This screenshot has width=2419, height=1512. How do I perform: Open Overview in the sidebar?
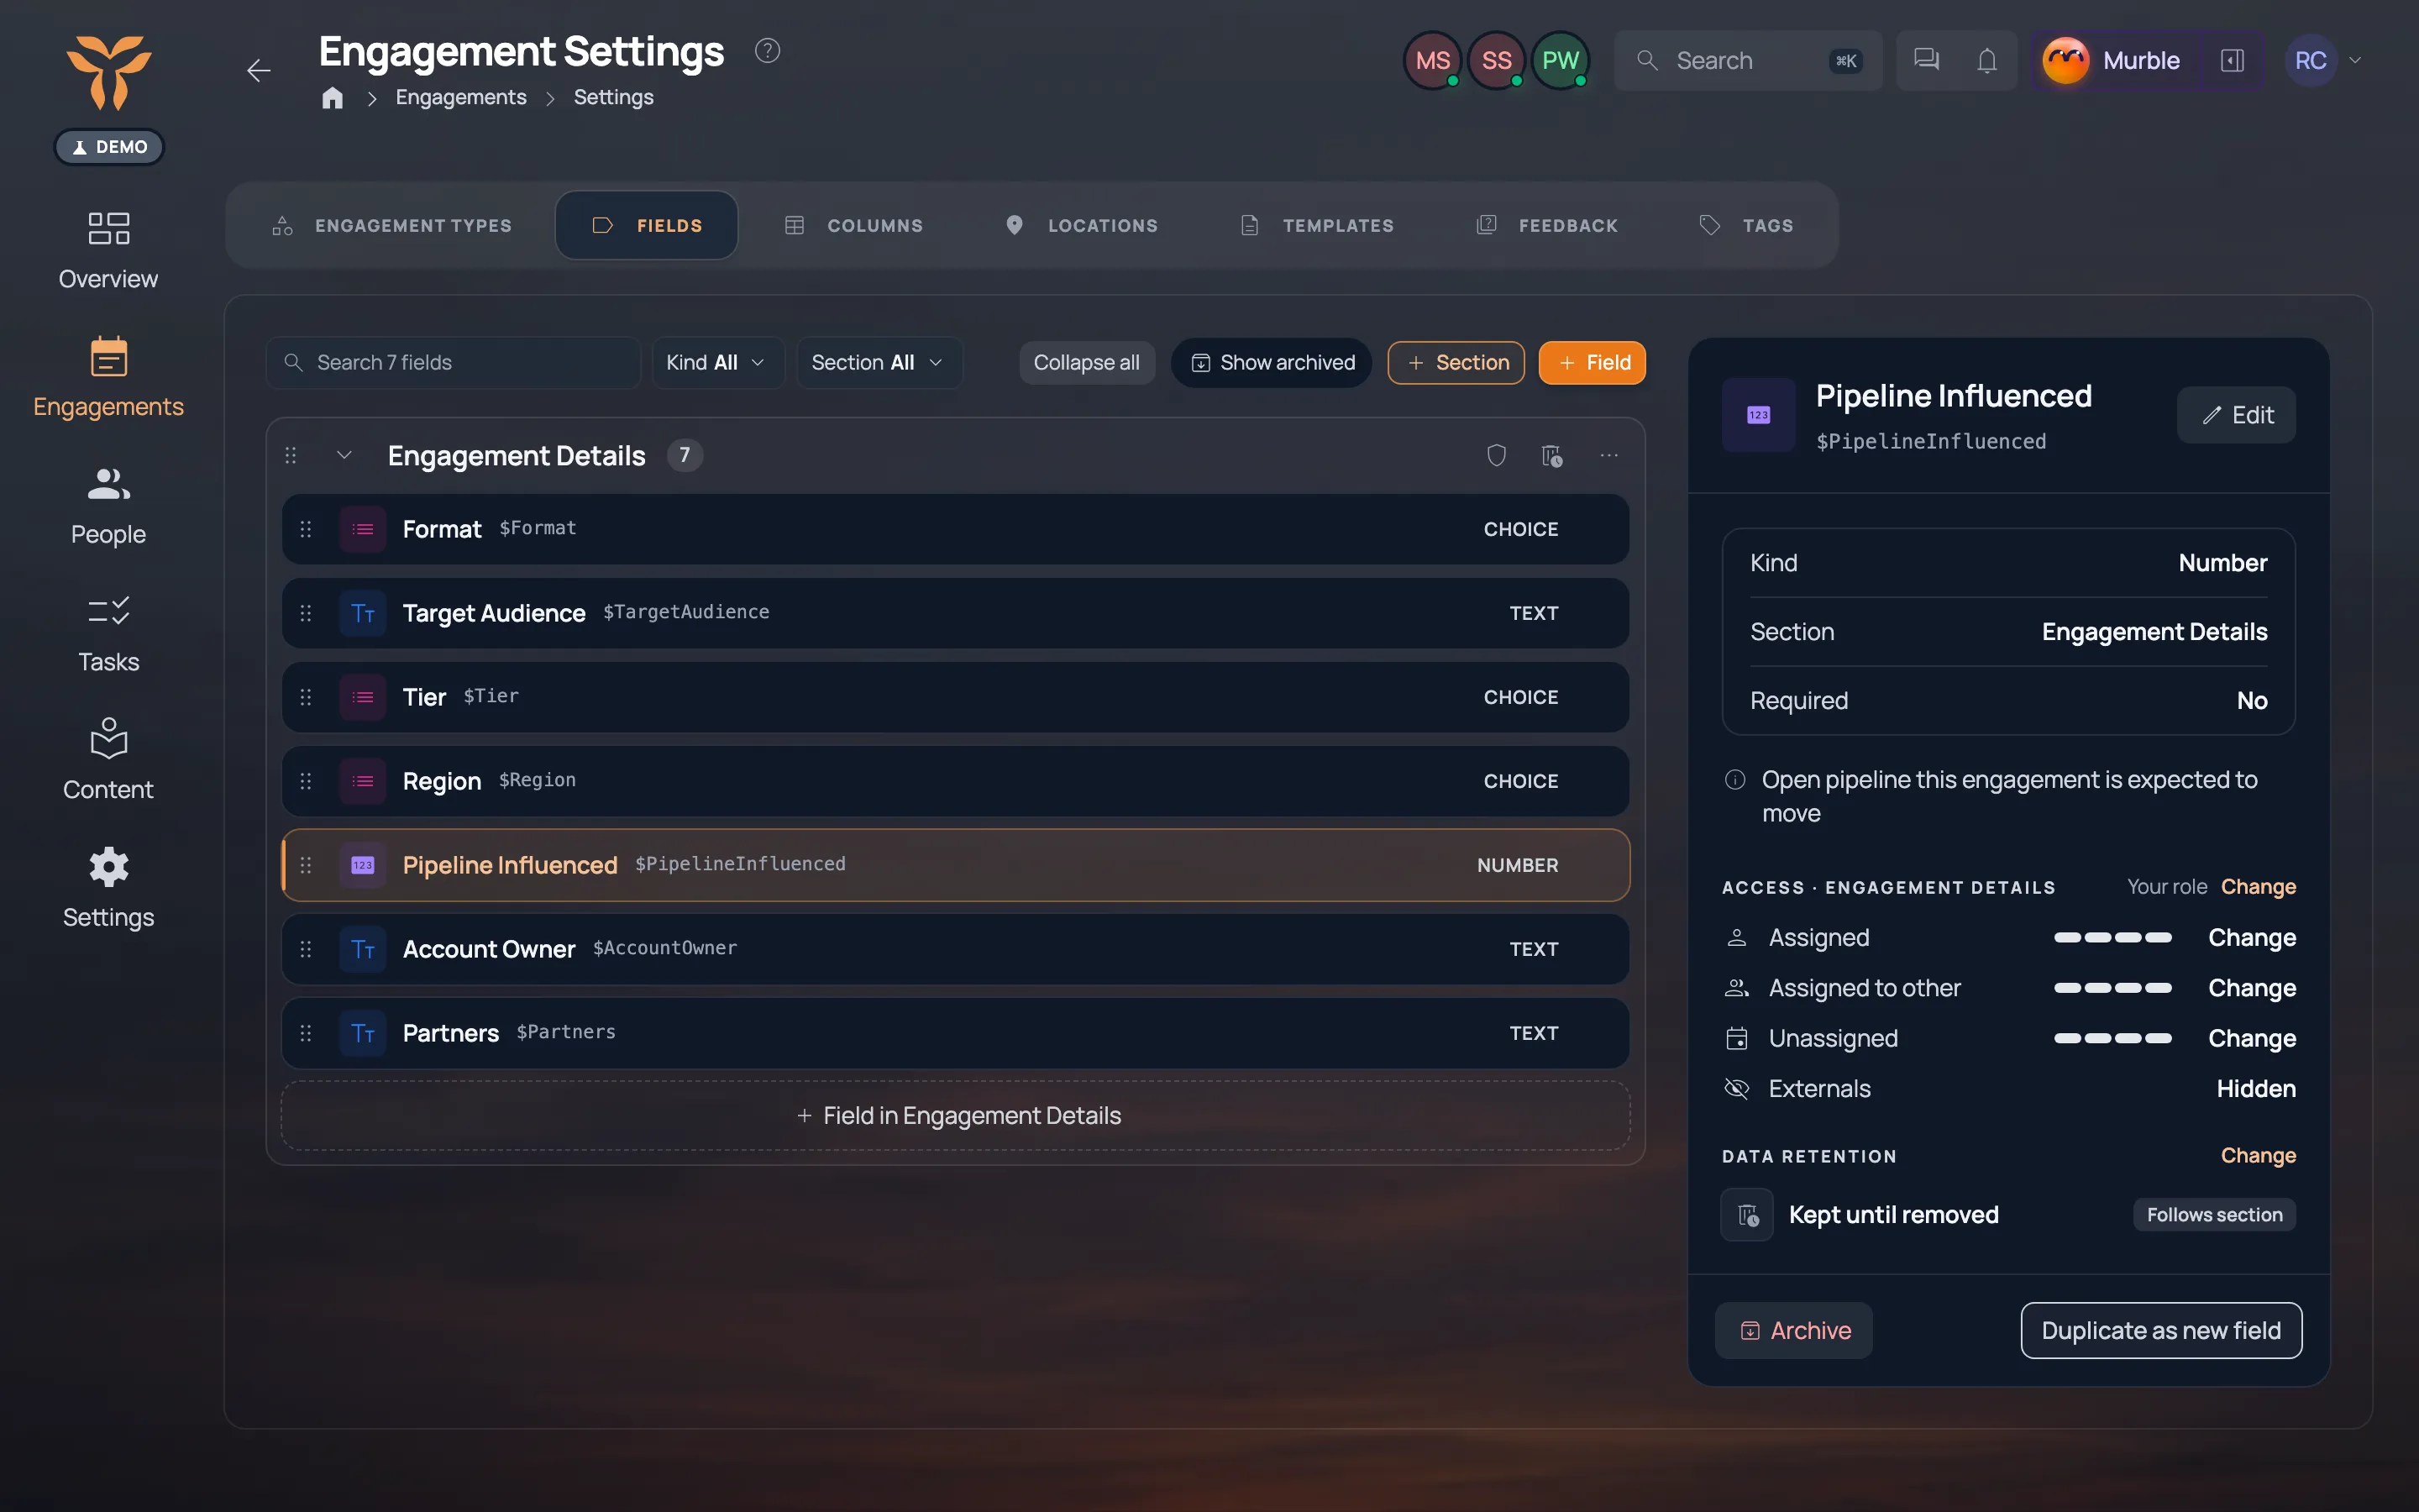(108, 250)
